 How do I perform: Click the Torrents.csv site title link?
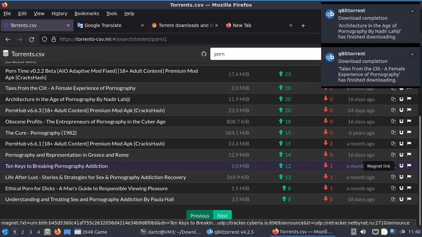pos(28,54)
